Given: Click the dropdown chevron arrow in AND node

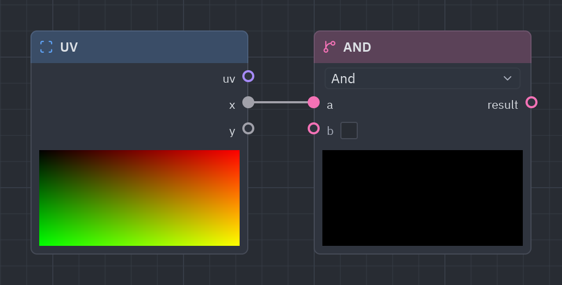Looking at the screenshot, I should click(x=508, y=78).
